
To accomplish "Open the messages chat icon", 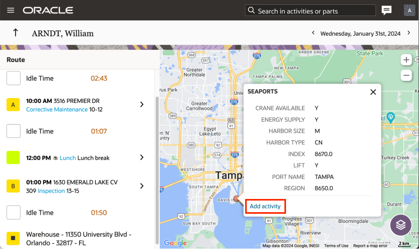I will [387, 10].
